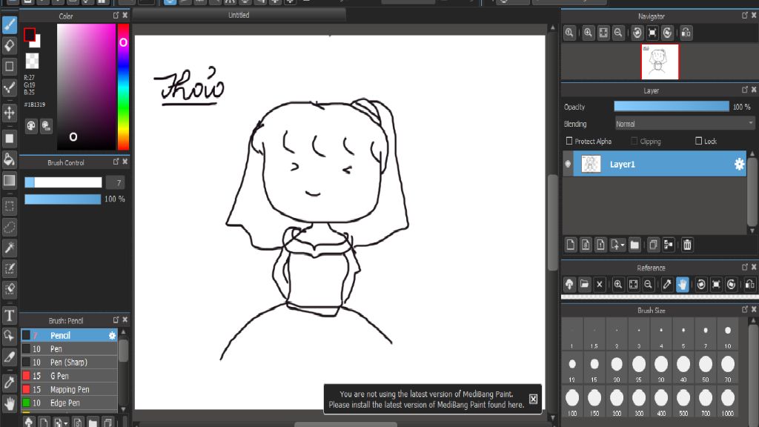
Task: Add a new layer with the page icon
Action: [571, 245]
